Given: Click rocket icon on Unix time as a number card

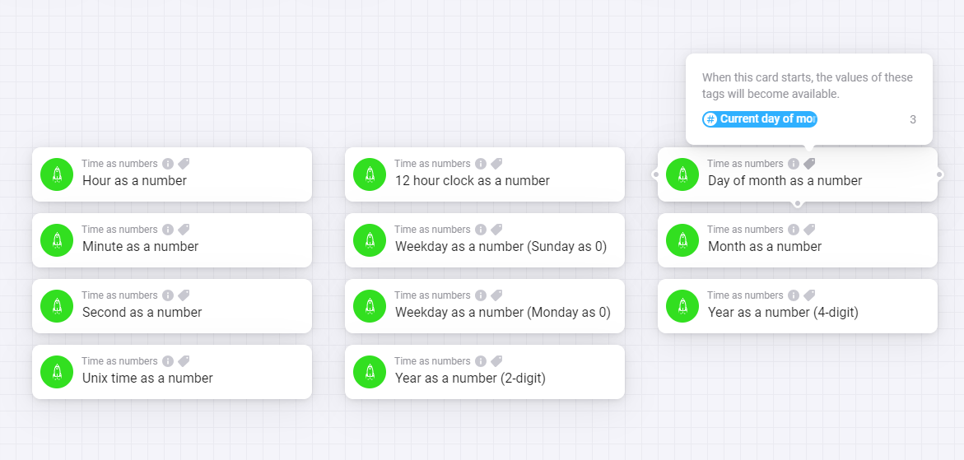Looking at the screenshot, I should [57, 372].
